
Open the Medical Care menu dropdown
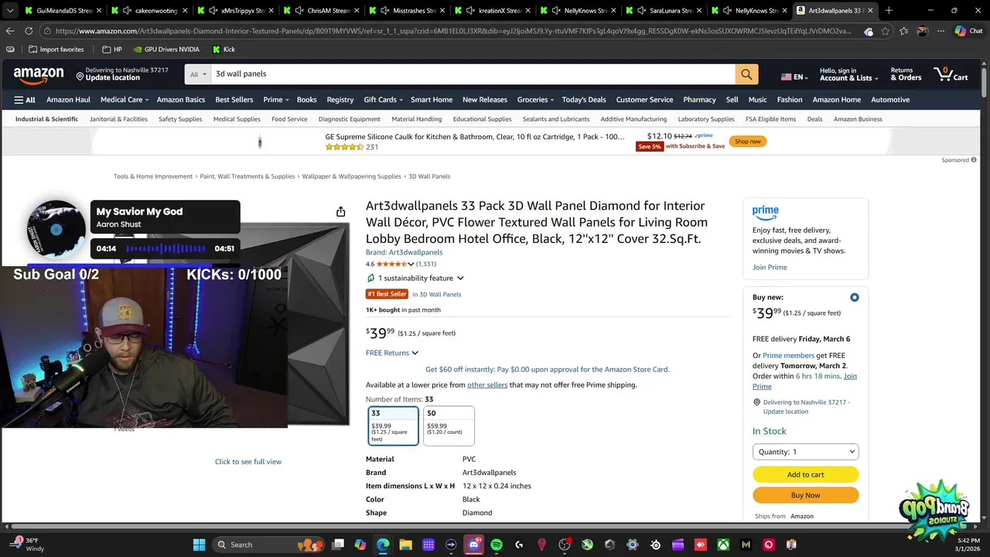pyautogui.click(x=124, y=100)
